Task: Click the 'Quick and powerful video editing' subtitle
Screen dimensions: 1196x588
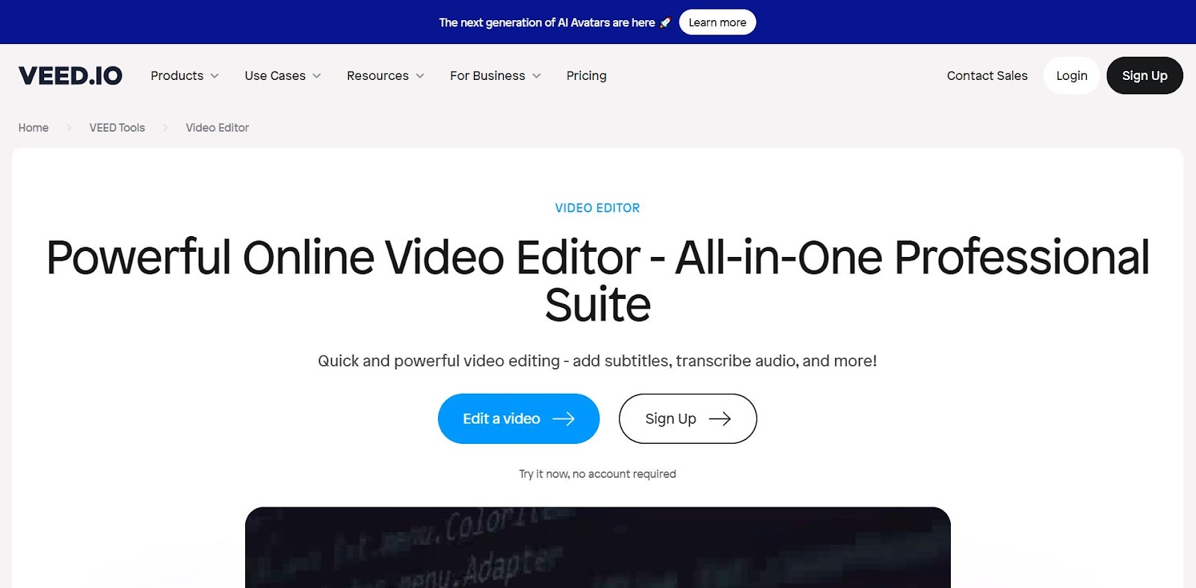Action: 597,361
